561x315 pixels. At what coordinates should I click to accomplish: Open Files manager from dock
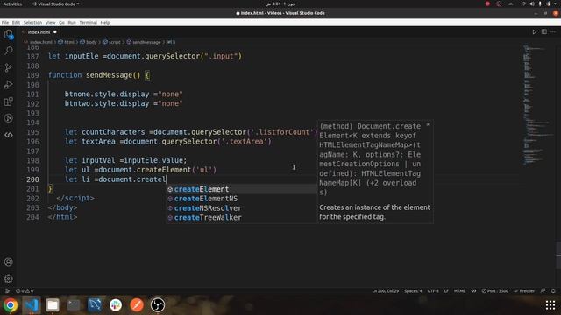(x=53, y=305)
